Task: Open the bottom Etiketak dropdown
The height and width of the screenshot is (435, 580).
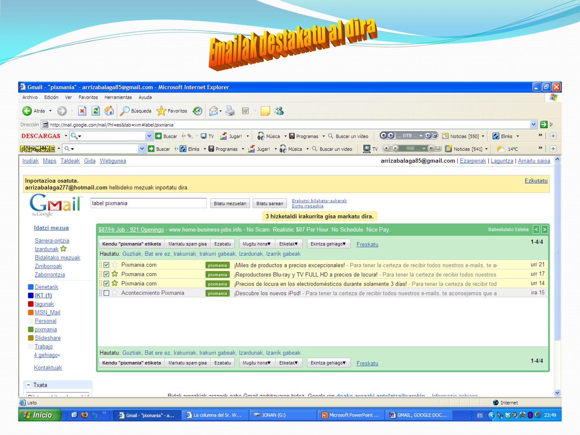Action: (289, 363)
